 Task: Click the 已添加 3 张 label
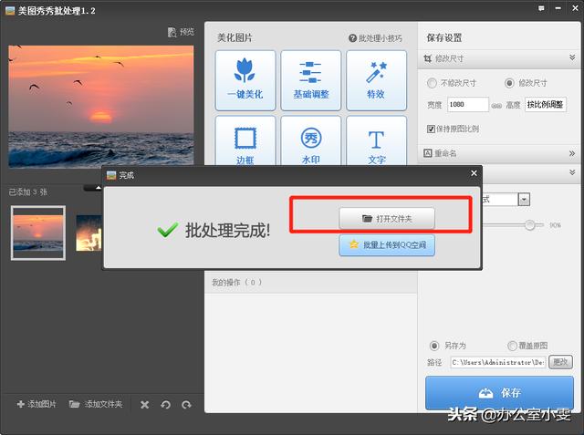coord(28,192)
